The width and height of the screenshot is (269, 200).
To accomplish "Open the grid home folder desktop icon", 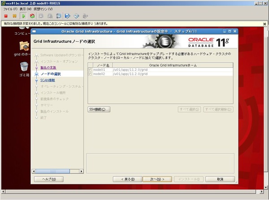I will click(24, 46).
